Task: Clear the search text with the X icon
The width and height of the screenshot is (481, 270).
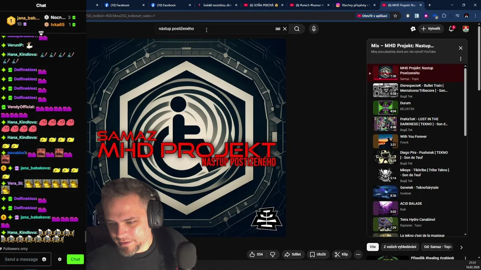Action: click(285, 29)
